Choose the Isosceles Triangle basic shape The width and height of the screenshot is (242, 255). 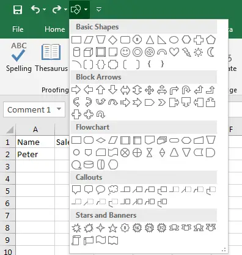(x=150, y=40)
